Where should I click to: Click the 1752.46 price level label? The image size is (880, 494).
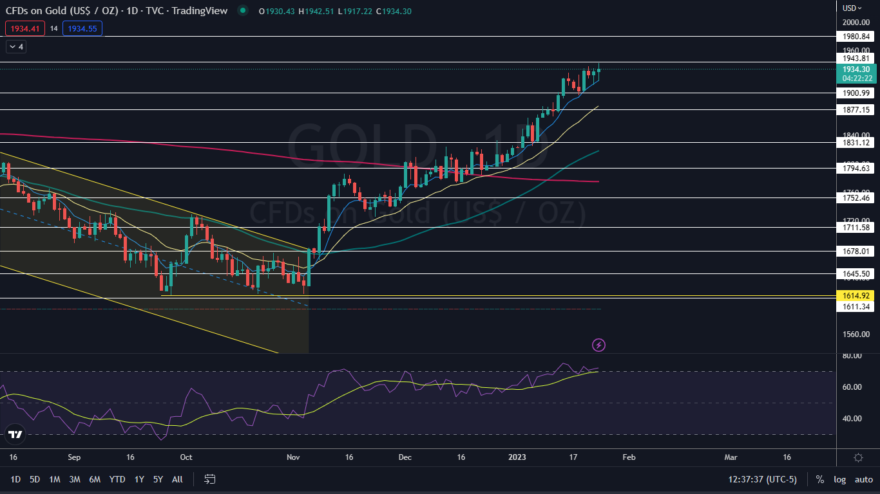857,198
